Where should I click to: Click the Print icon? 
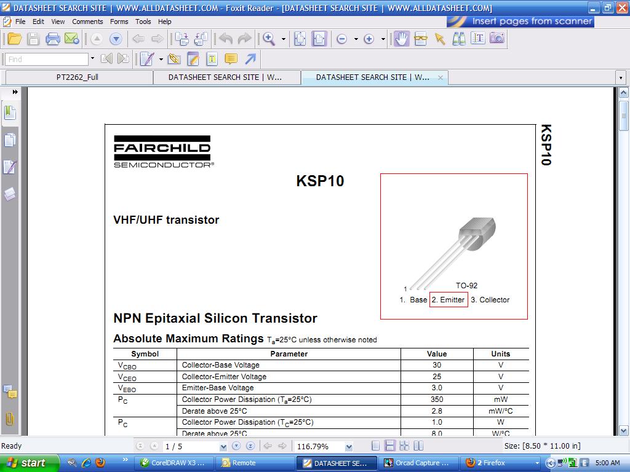coord(53,39)
